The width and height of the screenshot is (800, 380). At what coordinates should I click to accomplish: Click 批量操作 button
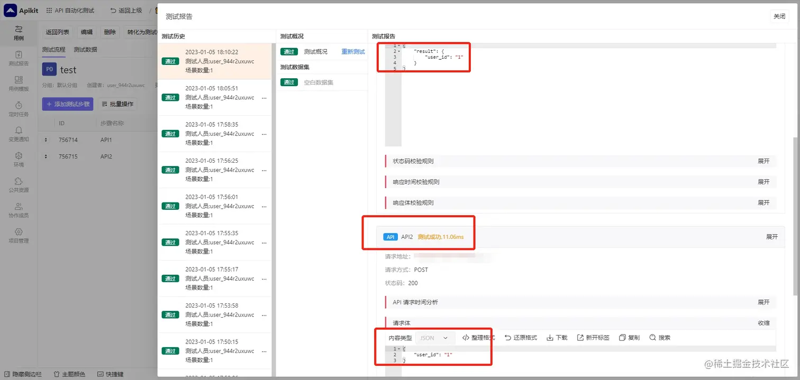click(x=117, y=104)
